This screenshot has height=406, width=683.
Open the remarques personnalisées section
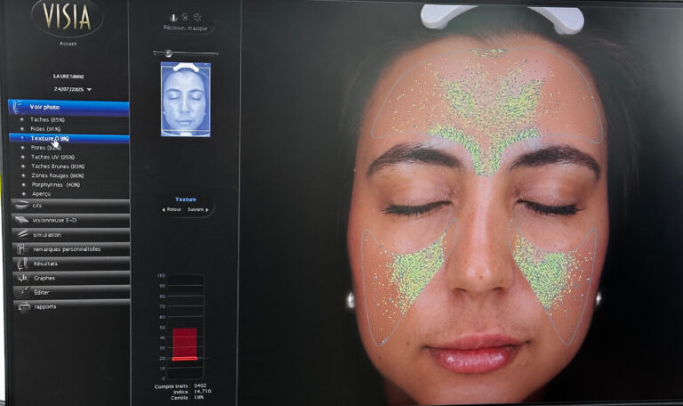(x=70, y=249)
